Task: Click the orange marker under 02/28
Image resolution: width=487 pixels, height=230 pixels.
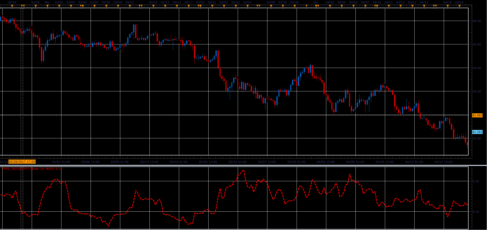Action: (36, 6)
